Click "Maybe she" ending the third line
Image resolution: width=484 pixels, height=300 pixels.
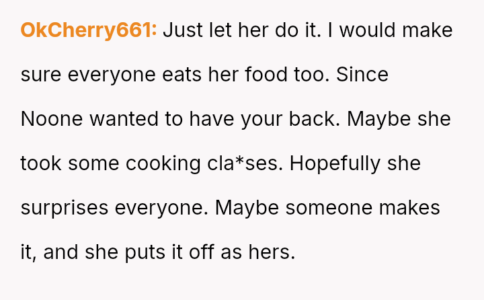399,119
